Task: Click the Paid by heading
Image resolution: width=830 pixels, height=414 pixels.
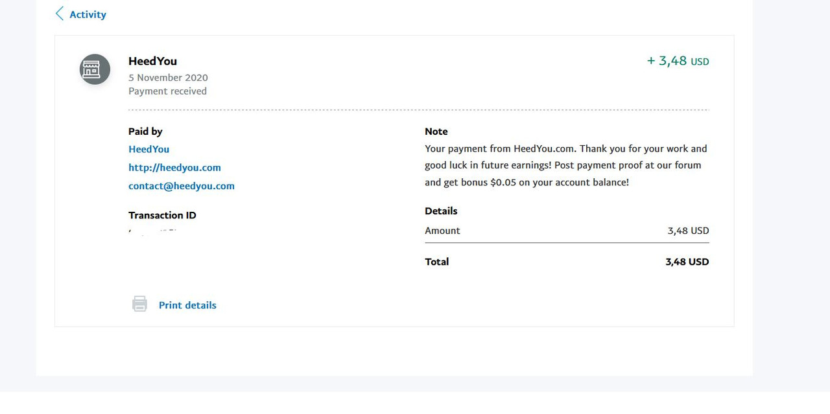Action: tap(145, 132)
